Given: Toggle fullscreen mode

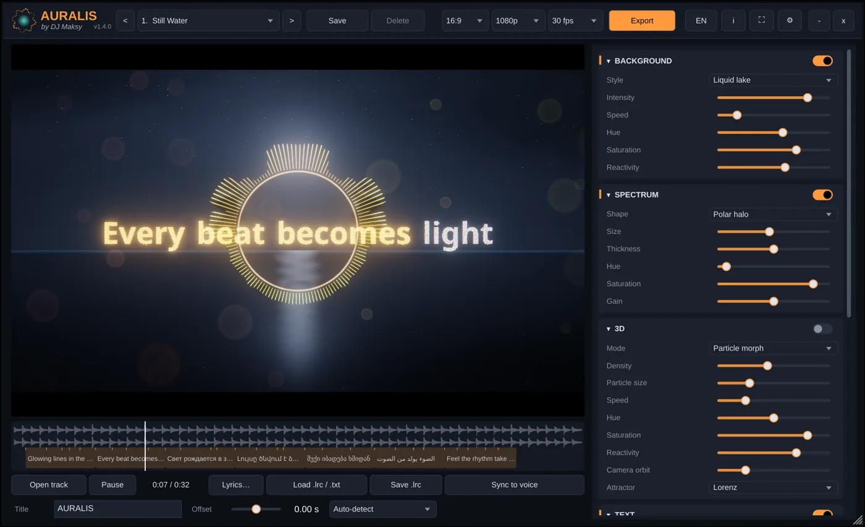Looking at the screenshot, I should pos(761,20).
